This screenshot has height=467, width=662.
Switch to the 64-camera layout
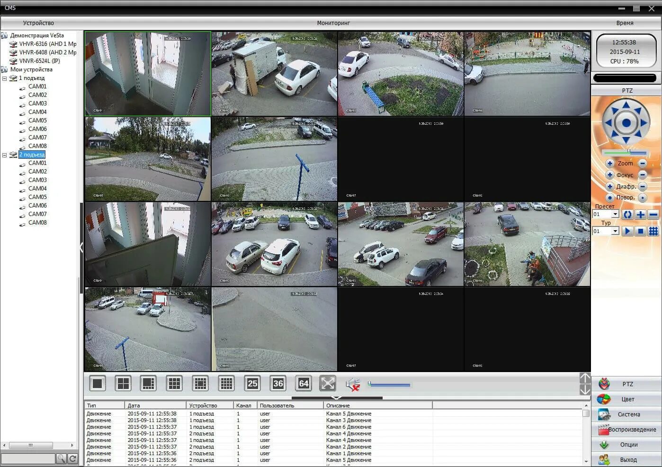click(304, 383)
